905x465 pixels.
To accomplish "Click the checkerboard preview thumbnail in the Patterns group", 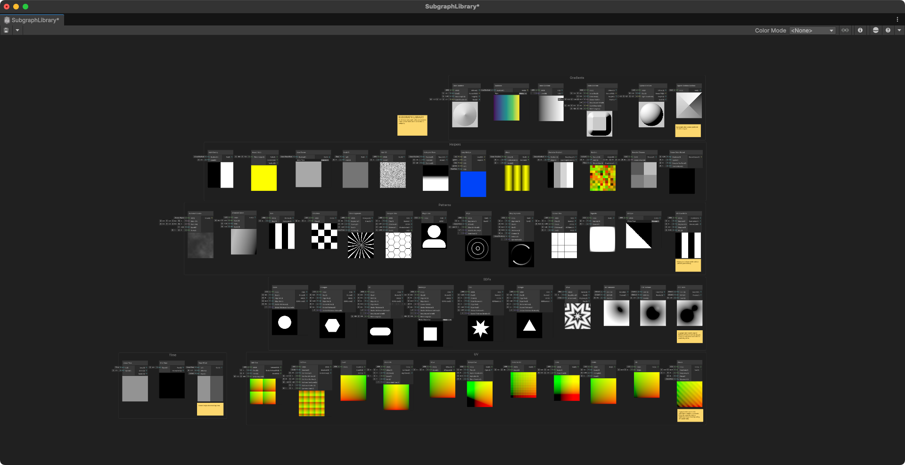I will tap(324, 236).
